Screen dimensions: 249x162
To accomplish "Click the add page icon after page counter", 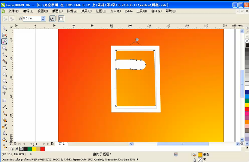I will pos(53,144).
